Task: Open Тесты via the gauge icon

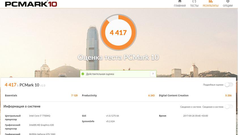Action: 194,1
